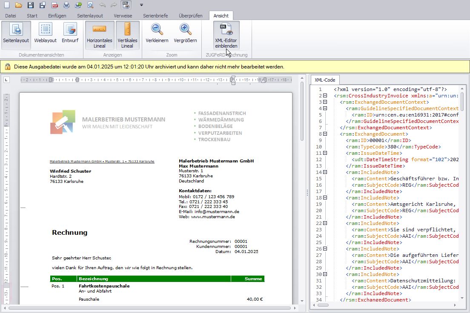
Task: Click the 'Bezeichnung' table header
Action: [93, 279]
